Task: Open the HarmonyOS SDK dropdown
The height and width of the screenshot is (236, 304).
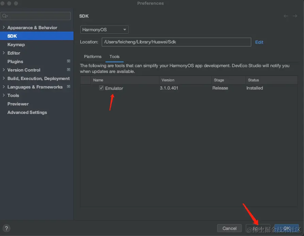Action: coord(104,29)
